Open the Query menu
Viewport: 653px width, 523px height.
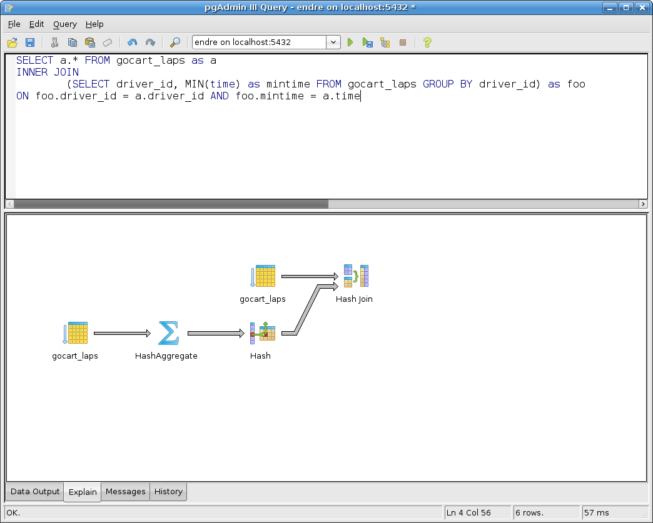pos(64,24)
